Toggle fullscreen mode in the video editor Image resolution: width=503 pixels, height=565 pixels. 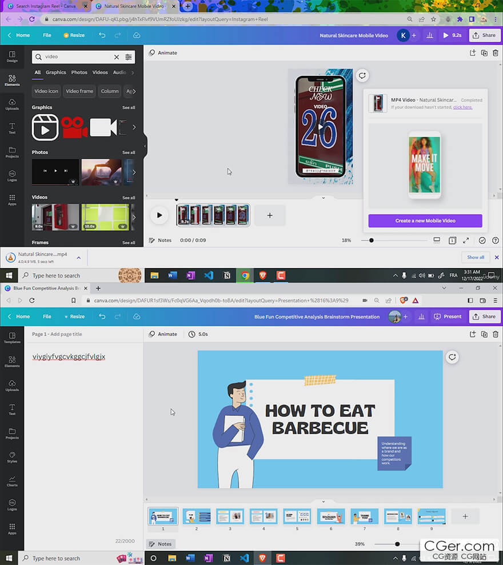[x=466, y=241]
